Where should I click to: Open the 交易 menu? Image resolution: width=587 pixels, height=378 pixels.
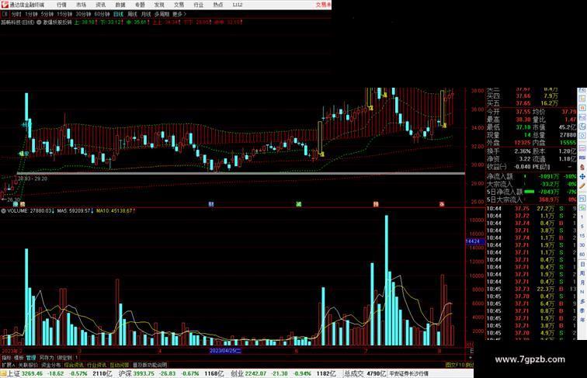[179, 5]
